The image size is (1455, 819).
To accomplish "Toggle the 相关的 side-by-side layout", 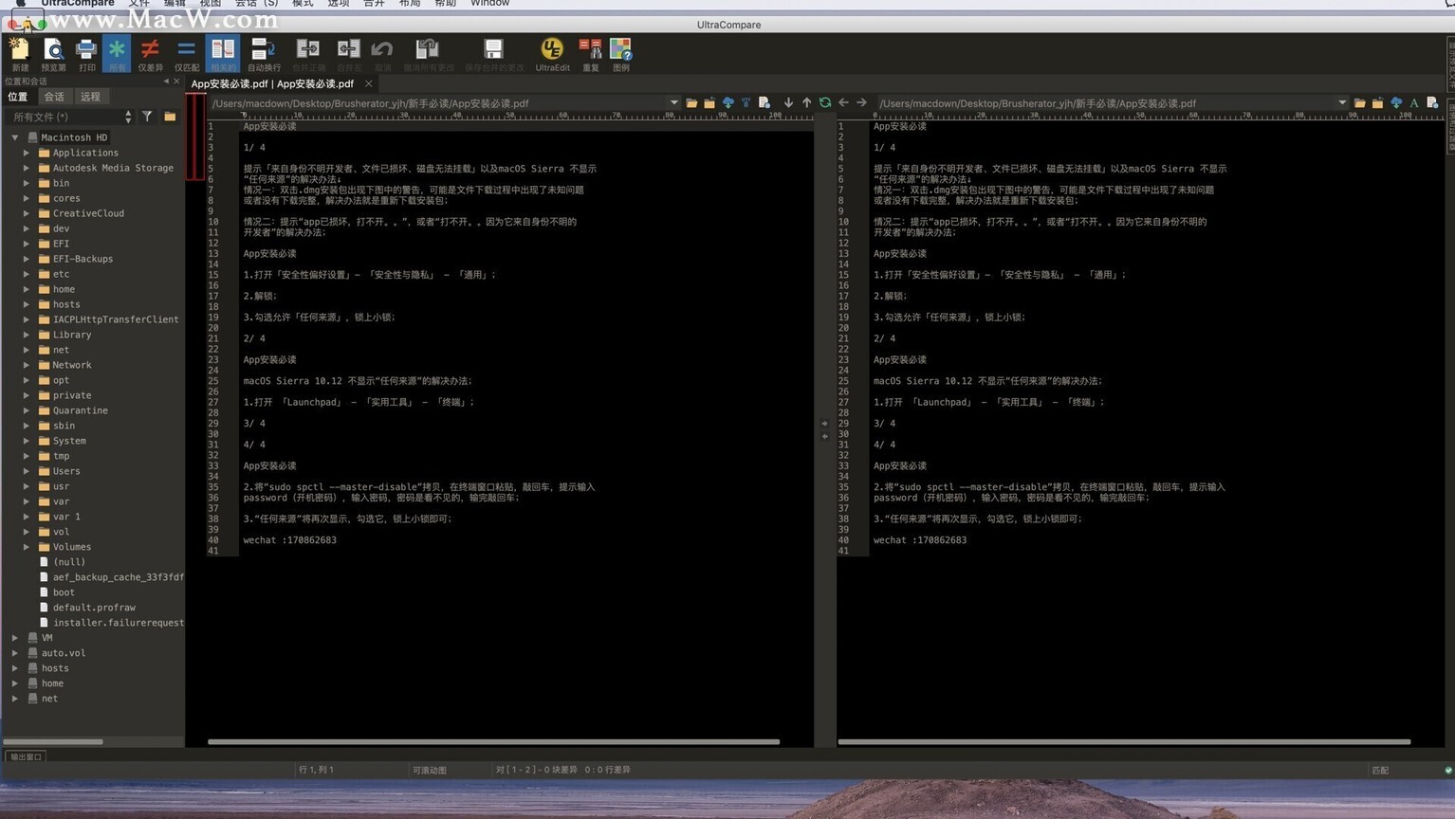I will 223,53.
